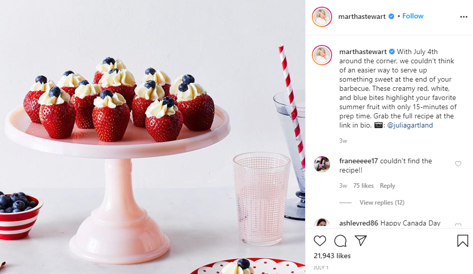Screen dimensions: 473x274
Task: Like ashleyred86's comment with small heart
Action: 458,225
